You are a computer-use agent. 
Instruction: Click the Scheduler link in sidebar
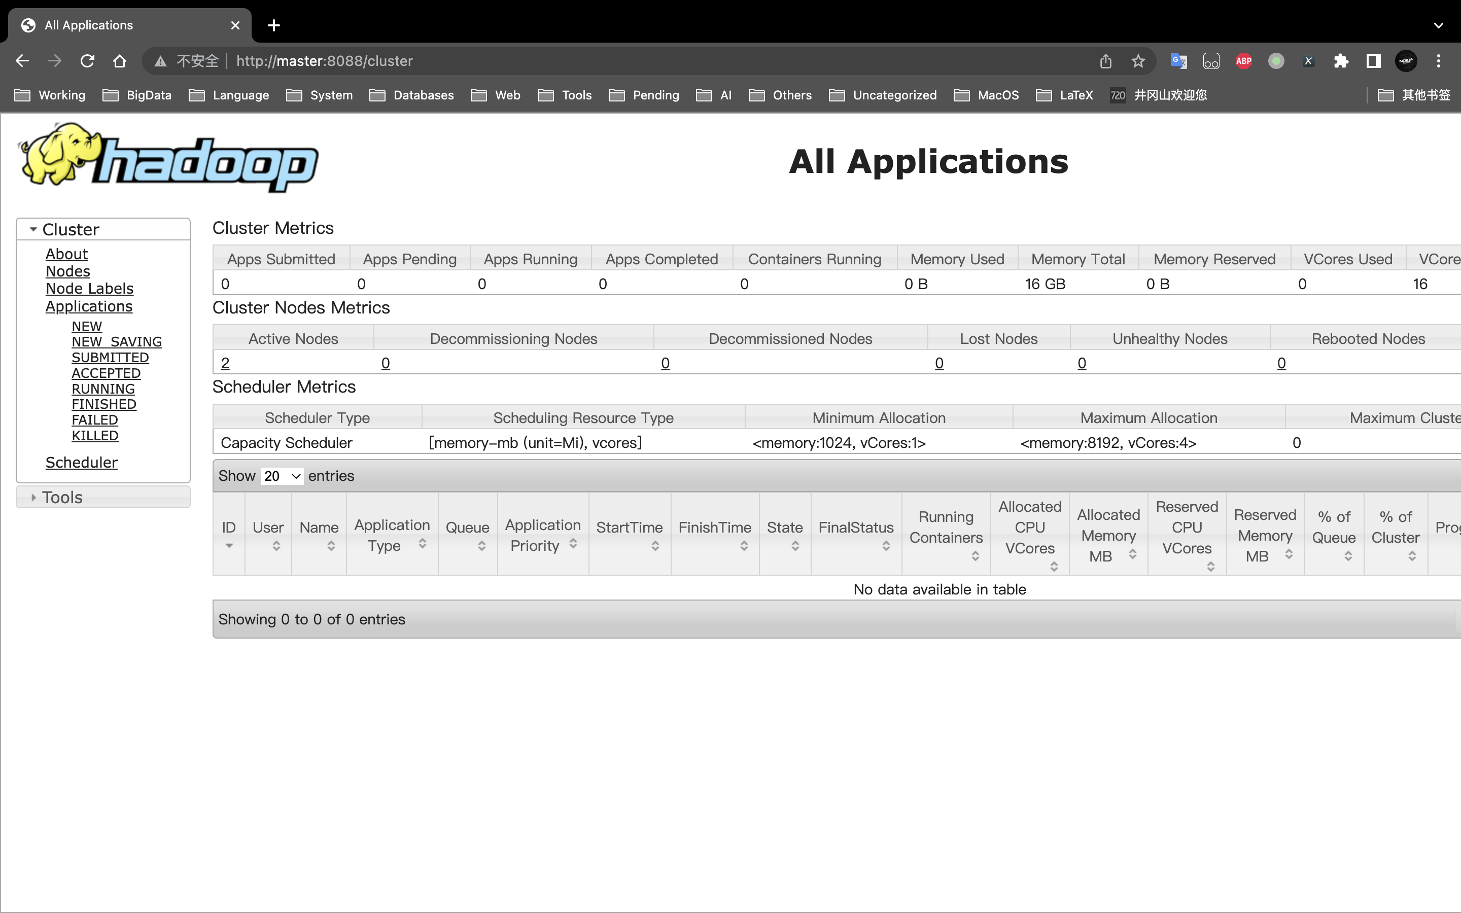[81, 462]
